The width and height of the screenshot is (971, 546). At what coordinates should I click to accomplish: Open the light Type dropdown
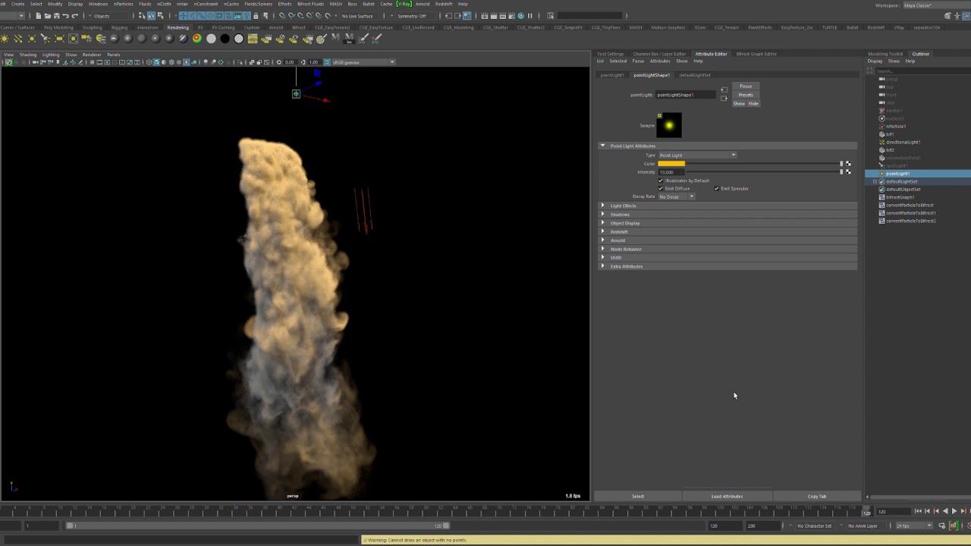click(x=697, y=155)
